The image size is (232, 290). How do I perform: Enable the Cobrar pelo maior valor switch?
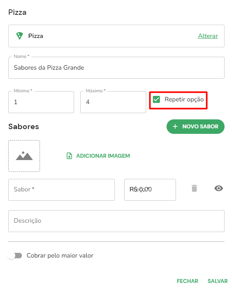click(15, 256)
